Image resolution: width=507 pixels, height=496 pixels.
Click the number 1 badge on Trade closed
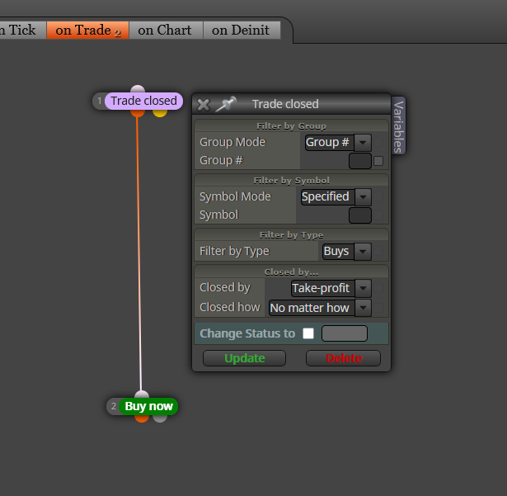pos(99,101)
